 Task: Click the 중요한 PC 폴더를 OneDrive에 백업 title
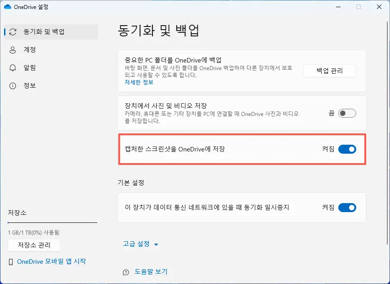click(x=173, y=60)
